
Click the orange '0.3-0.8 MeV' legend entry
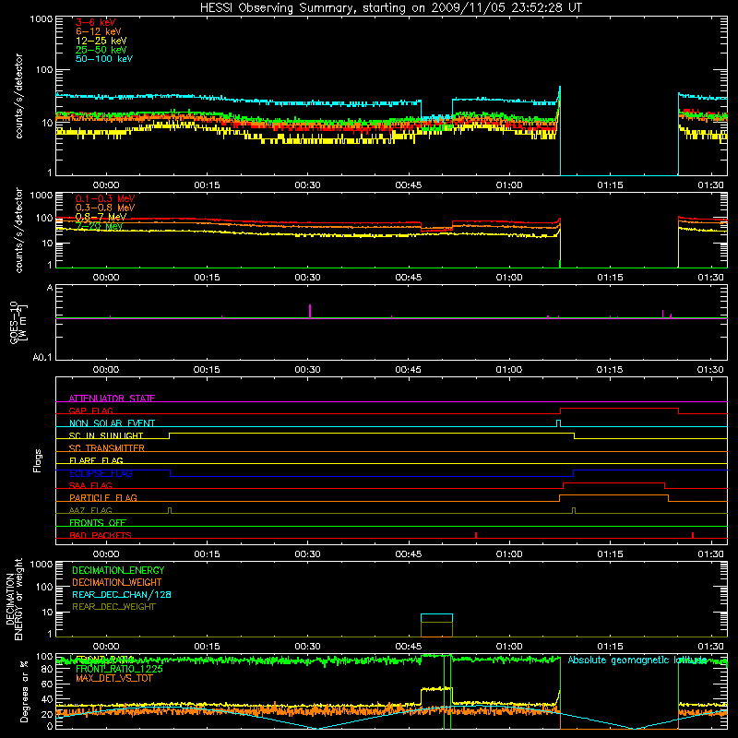[x=105, y=208]
